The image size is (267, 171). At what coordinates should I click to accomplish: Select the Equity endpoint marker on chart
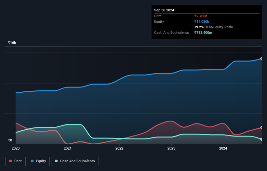click(261, 59)
